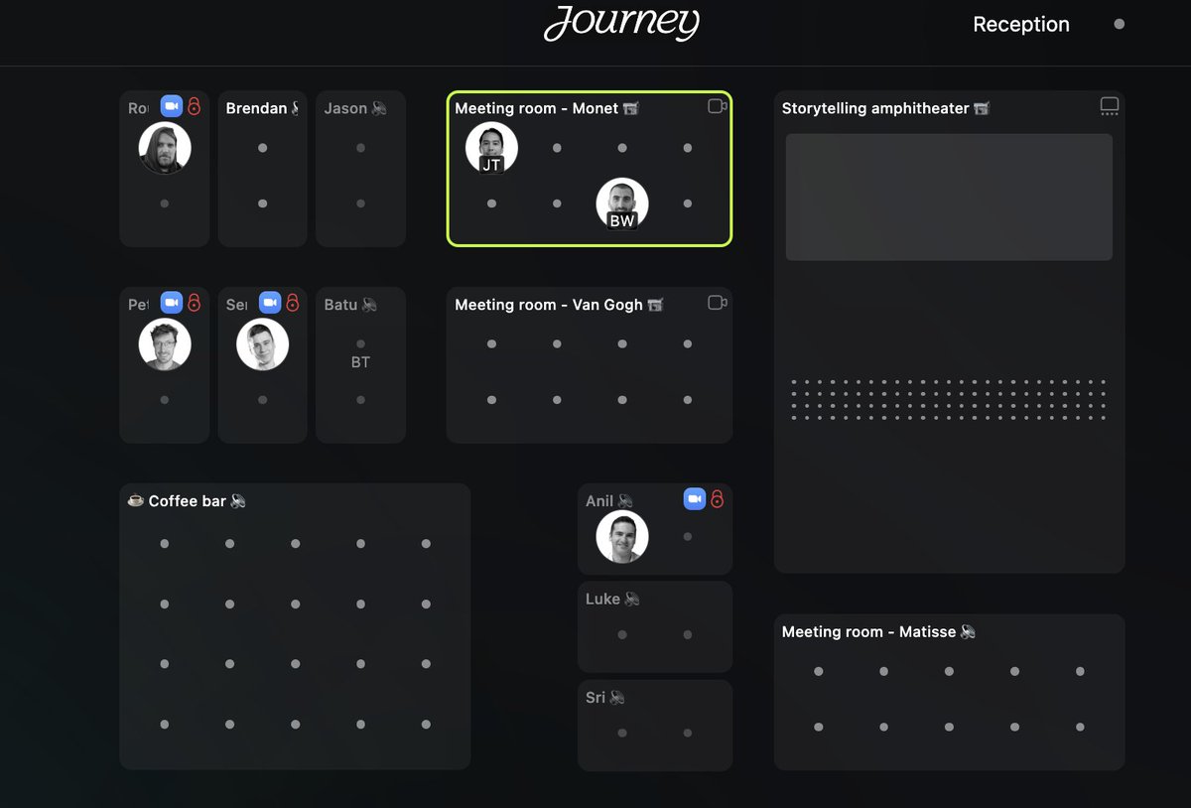This screenshot has width=1191, height=808.
Task: Click the muted speaker icon beside Luke
Action: (x=632, y=600)
